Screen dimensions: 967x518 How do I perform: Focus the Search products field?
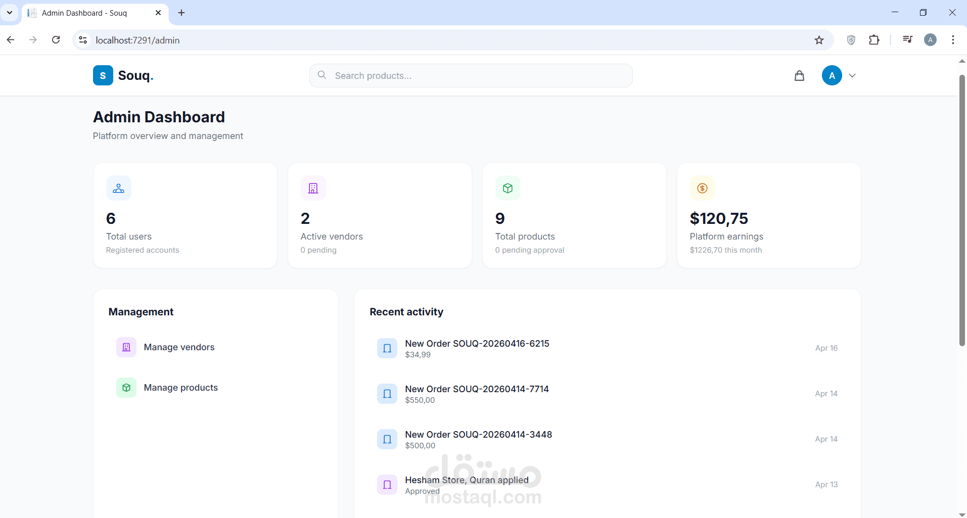click(471, 75)
